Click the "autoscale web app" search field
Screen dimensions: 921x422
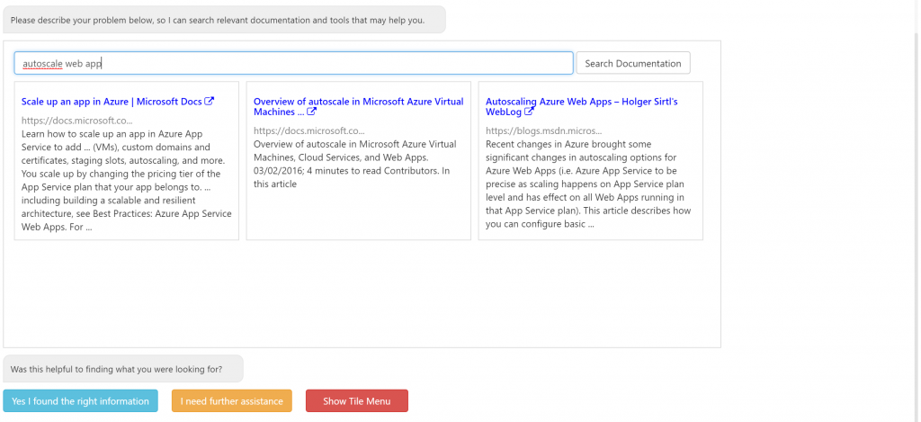click(x=293, y=63)
